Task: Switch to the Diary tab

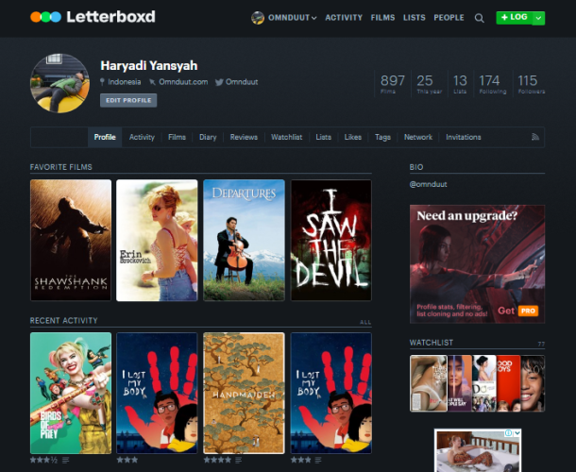Action: pyautogui.click(x=208, y=138)
